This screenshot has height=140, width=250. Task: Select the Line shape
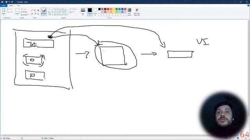click(50, 9)
